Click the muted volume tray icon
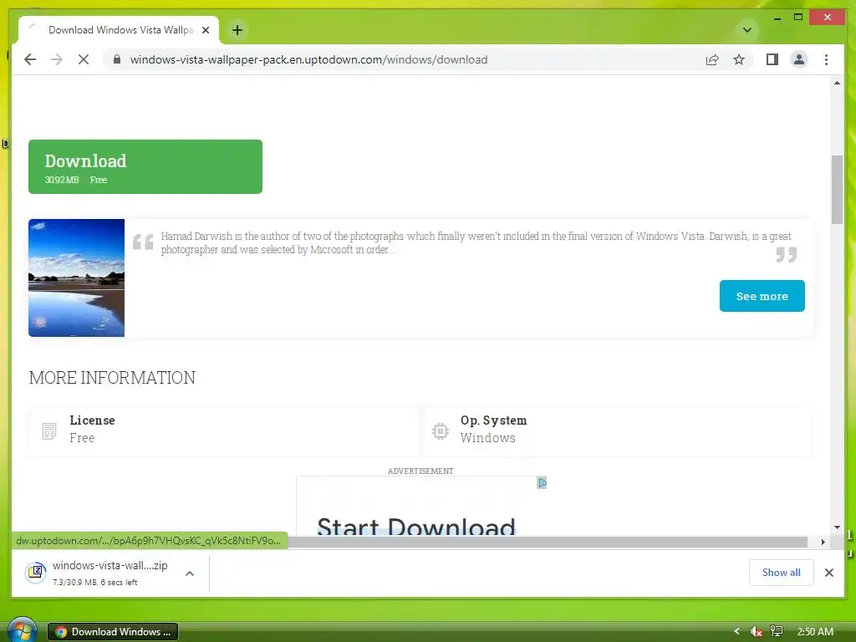The image size is (856, 642). (757, 631)
